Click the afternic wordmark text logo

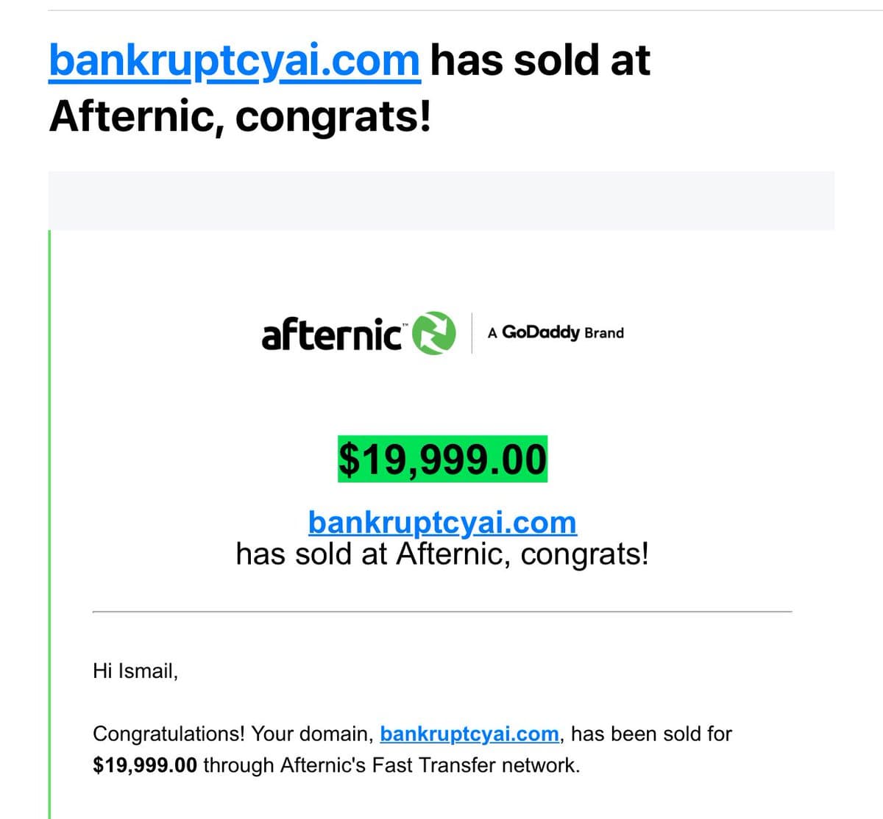point(332,333)
